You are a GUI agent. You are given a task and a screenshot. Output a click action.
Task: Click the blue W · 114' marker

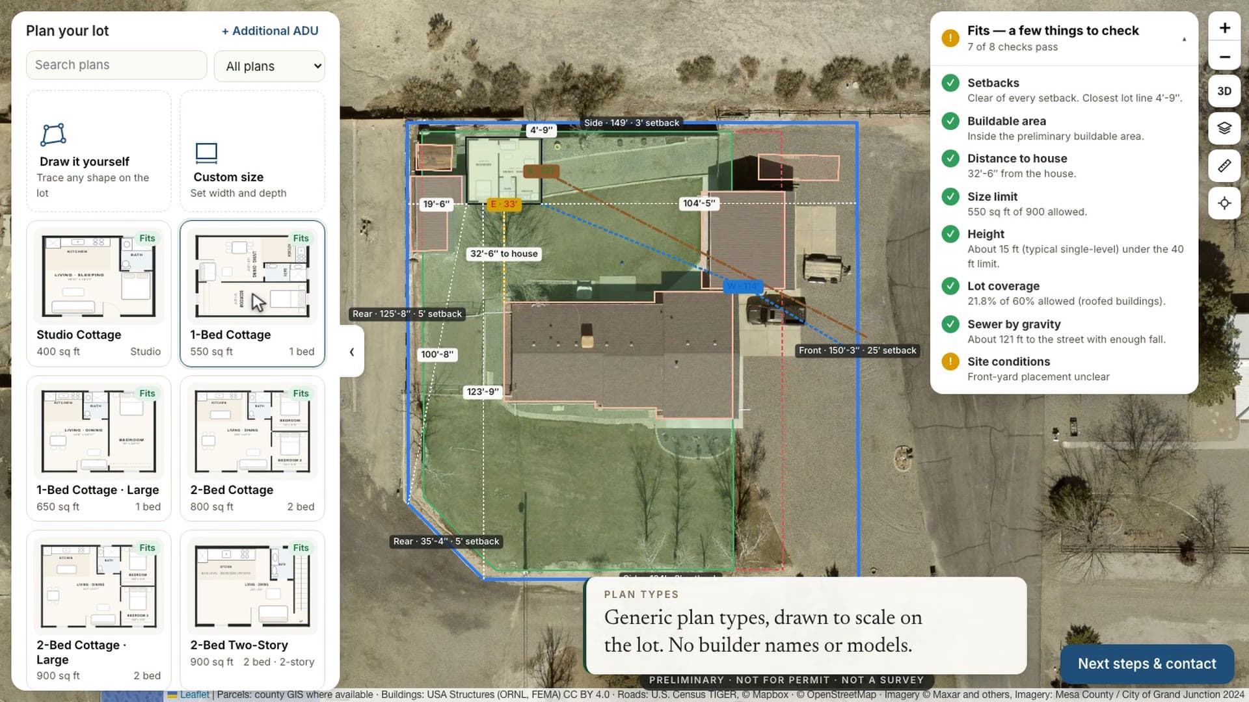(743, 287)
